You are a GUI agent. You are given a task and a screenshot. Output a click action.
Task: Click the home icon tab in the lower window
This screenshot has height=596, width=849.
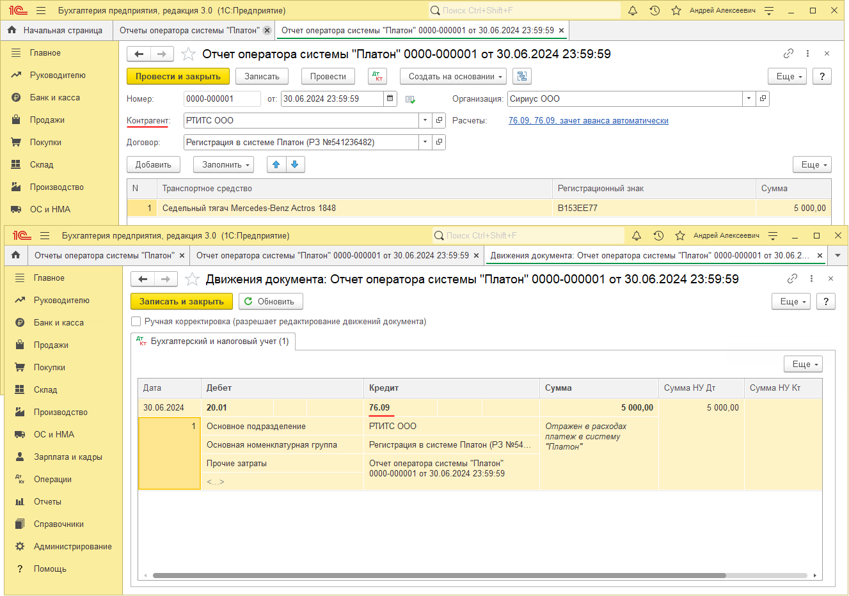click(x=15, y=255)
